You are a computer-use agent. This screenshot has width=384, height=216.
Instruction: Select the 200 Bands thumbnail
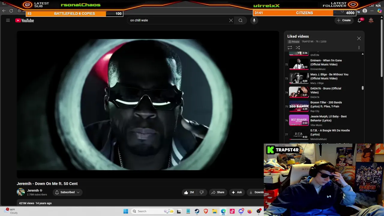pyautogui.click(x=299, y=106)
